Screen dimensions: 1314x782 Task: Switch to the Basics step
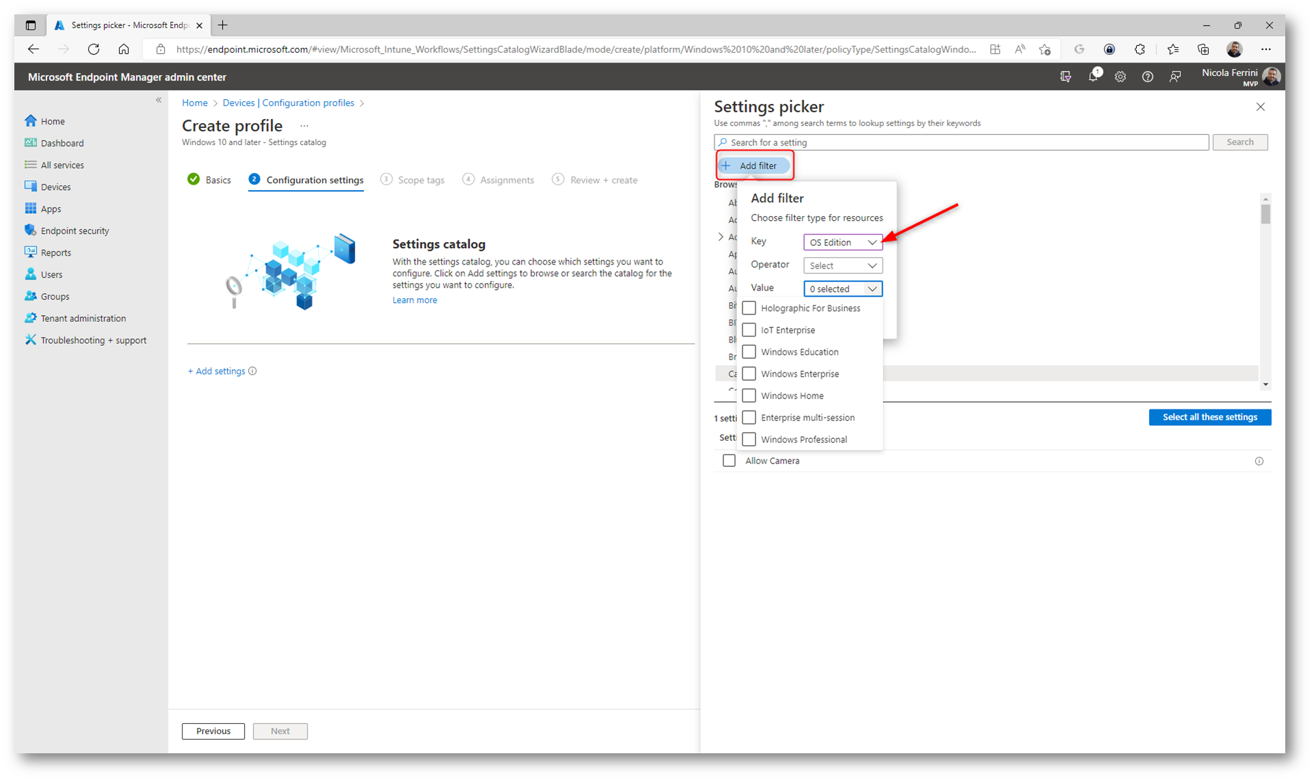[209, 180]
